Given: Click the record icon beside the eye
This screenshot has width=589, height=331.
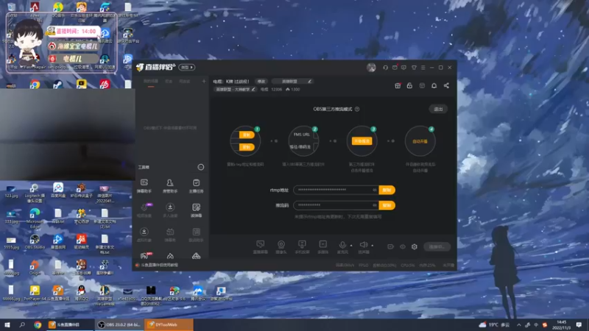Looking at the screenshot, I should point(390,246).
